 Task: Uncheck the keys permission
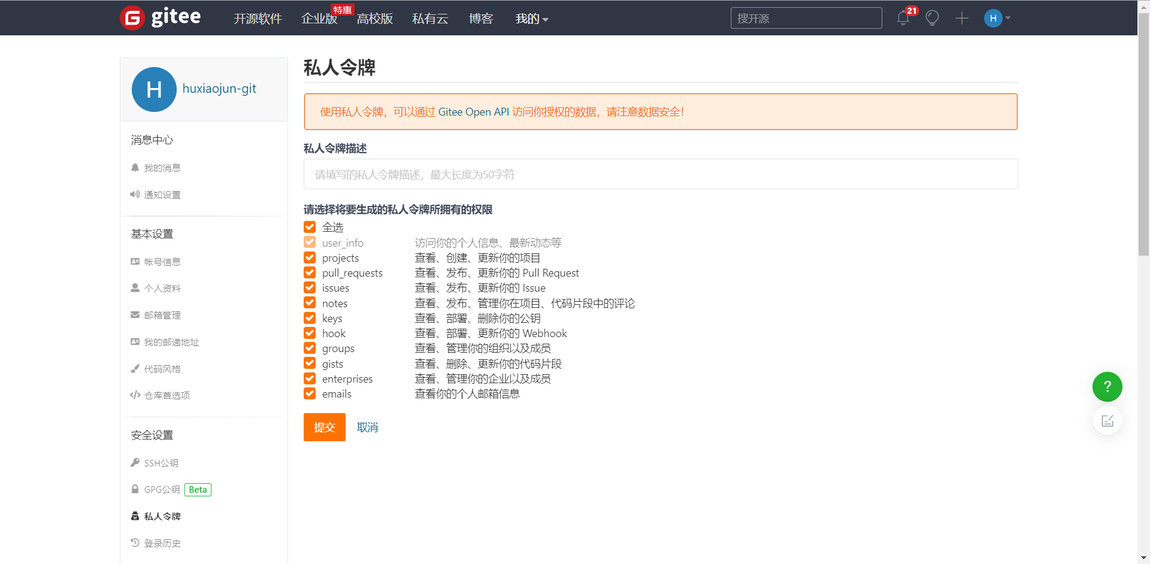[310, 318]
